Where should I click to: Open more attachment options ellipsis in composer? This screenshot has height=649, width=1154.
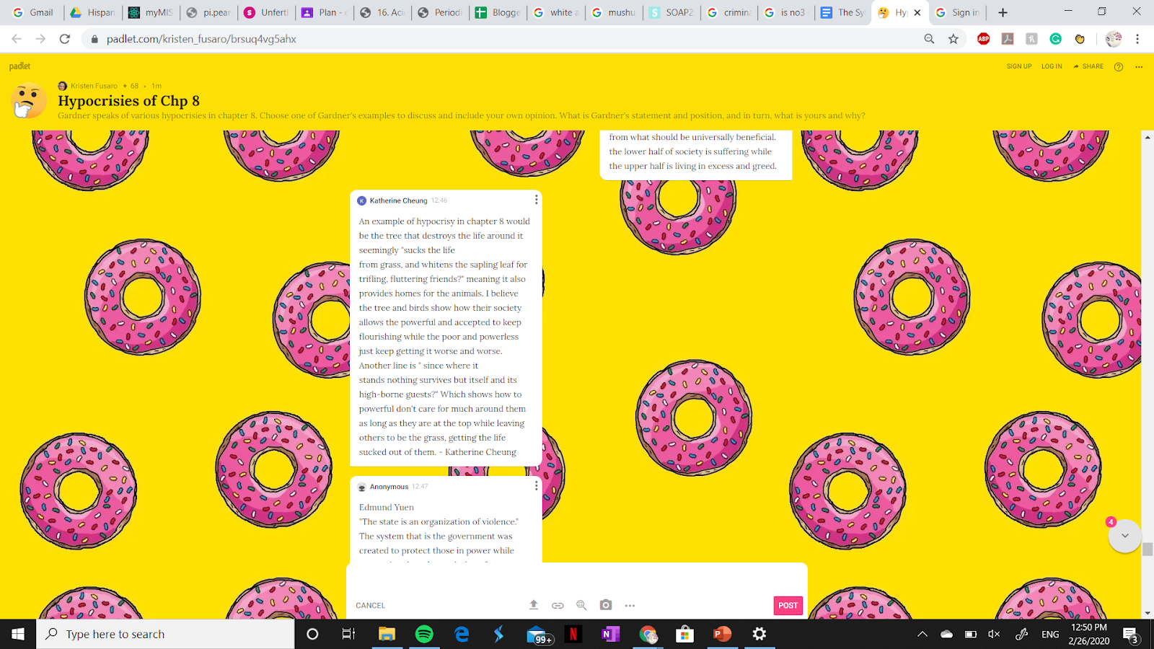coord(630,606)
